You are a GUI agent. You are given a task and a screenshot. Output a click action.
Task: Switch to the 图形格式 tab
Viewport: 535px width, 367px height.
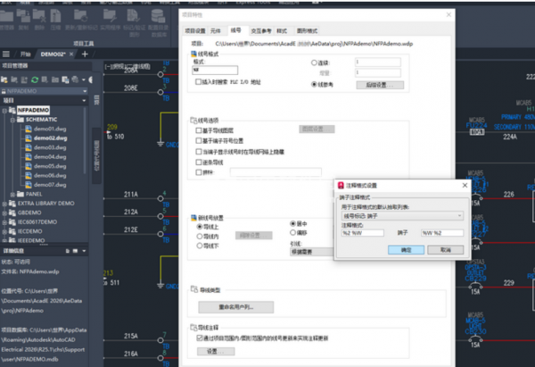click(307, 30)
